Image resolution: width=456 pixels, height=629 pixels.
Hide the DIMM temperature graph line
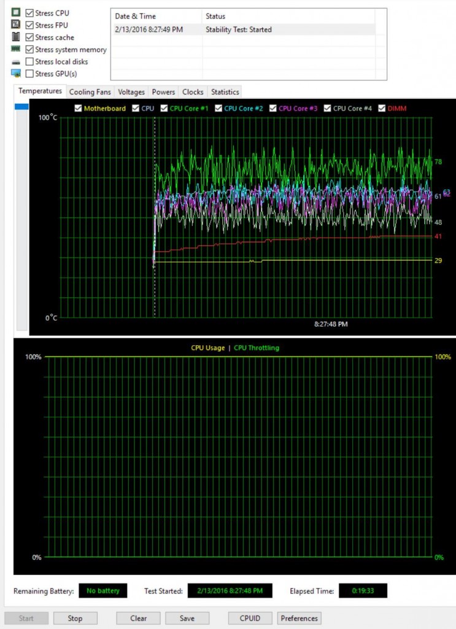pyautogui.click(x=382, y=108)
